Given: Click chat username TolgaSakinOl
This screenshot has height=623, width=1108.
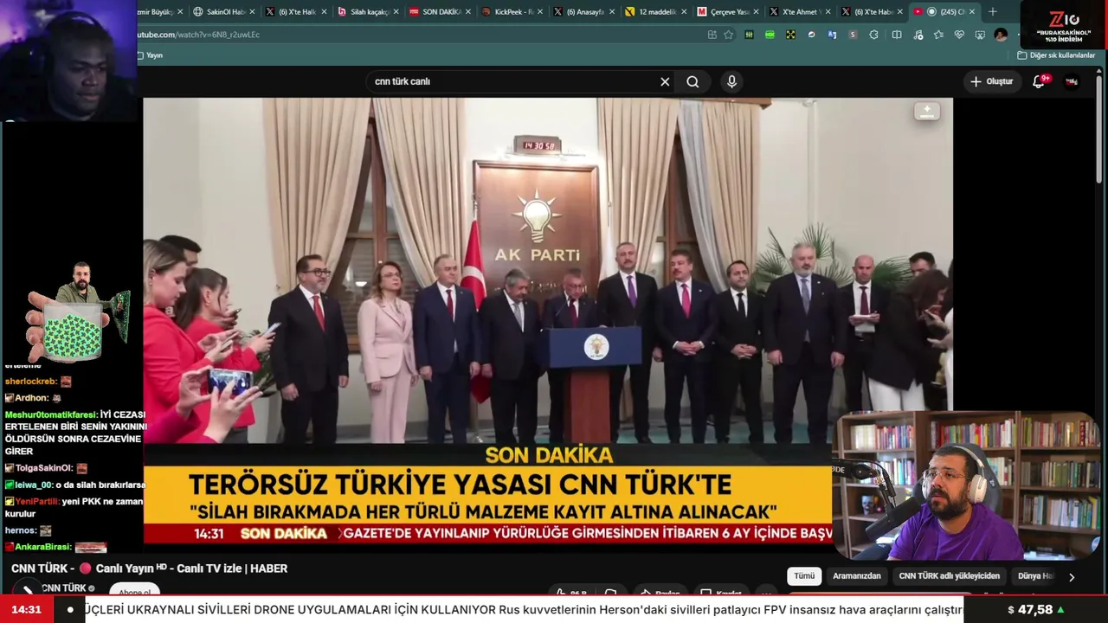Looking at the screenshot, I should point(44,468).
